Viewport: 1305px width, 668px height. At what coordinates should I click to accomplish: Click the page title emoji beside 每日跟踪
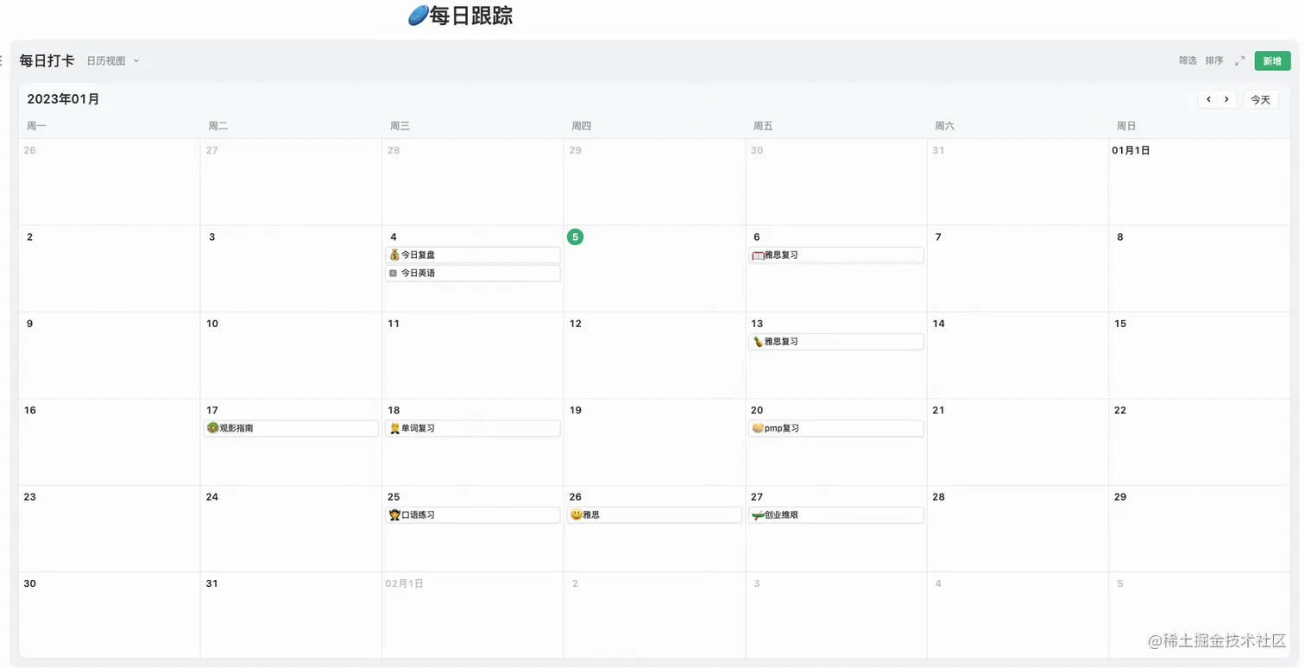coord(418,16)
